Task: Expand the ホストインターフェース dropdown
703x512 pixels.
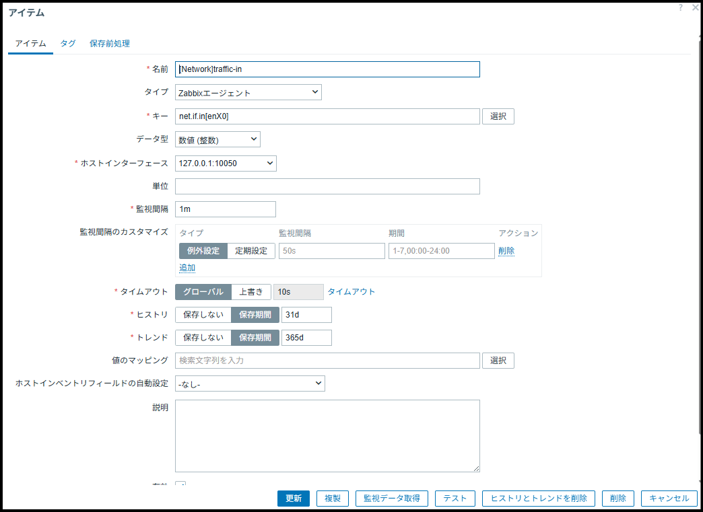Action: [226, 163]
